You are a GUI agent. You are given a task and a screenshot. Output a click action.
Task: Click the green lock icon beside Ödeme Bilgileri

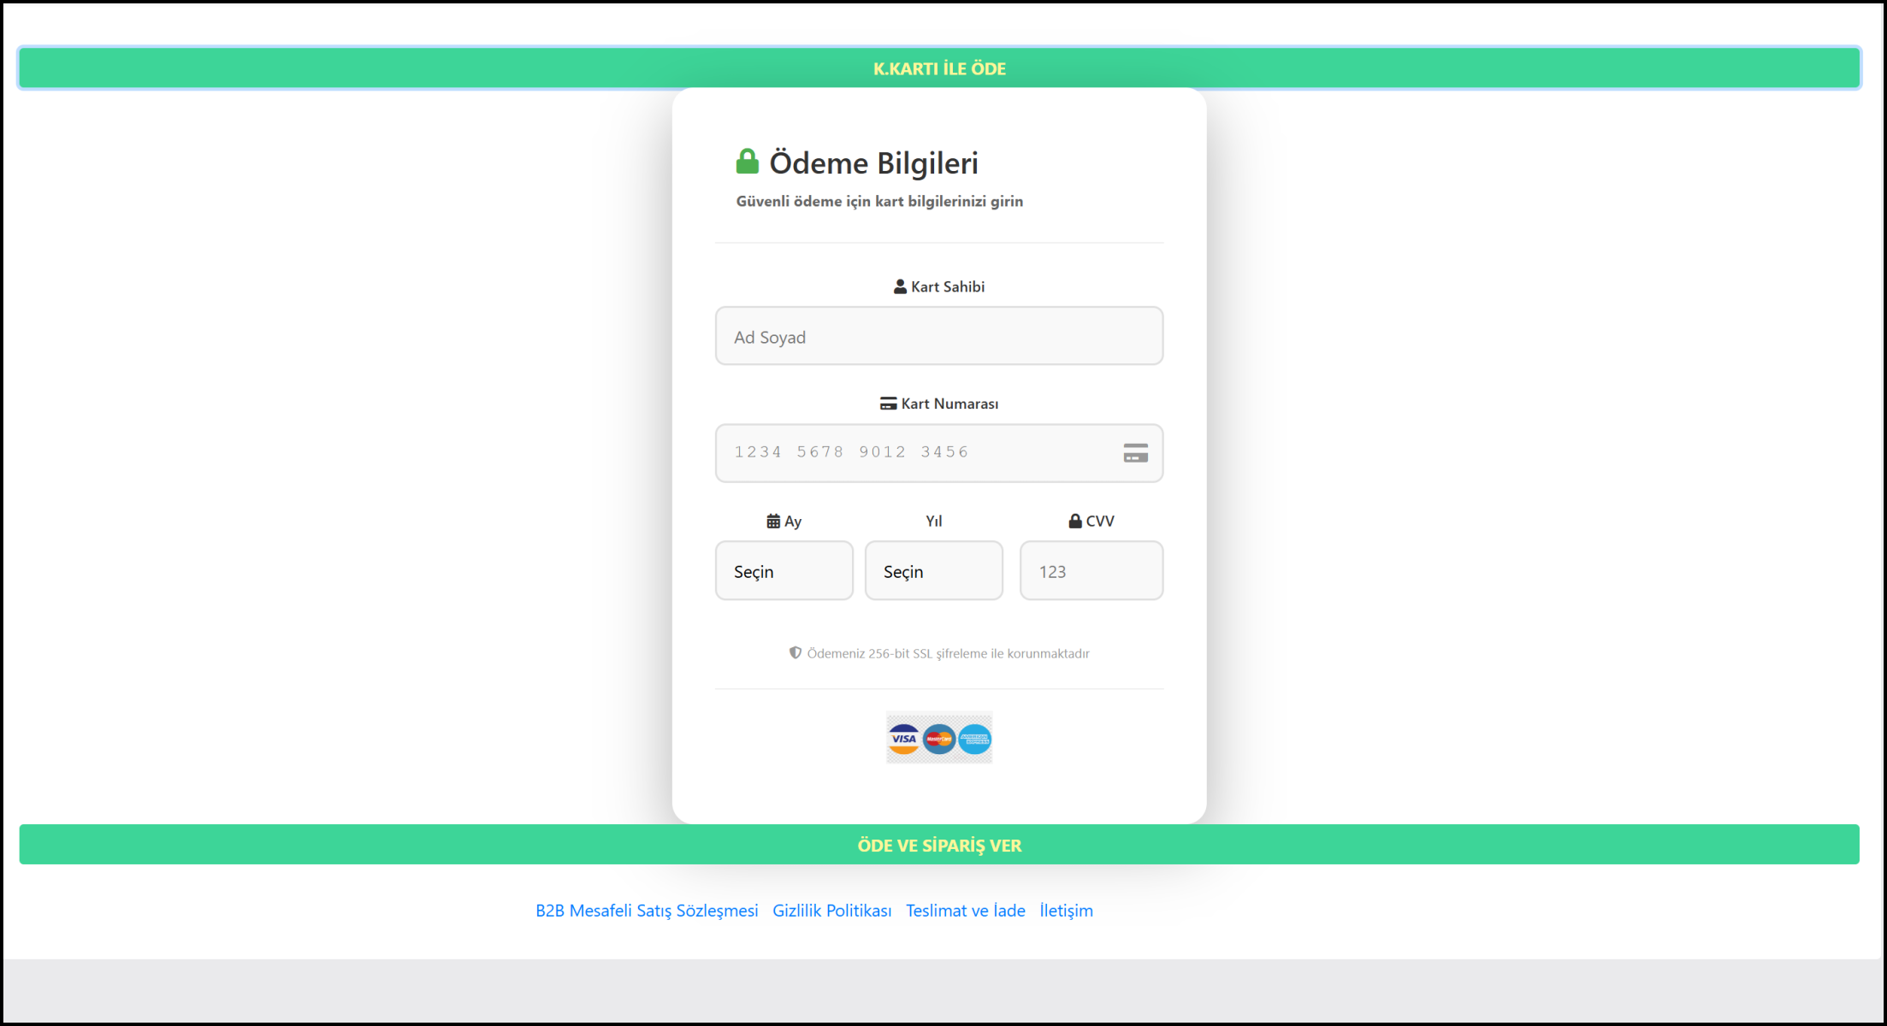[747, 162]
